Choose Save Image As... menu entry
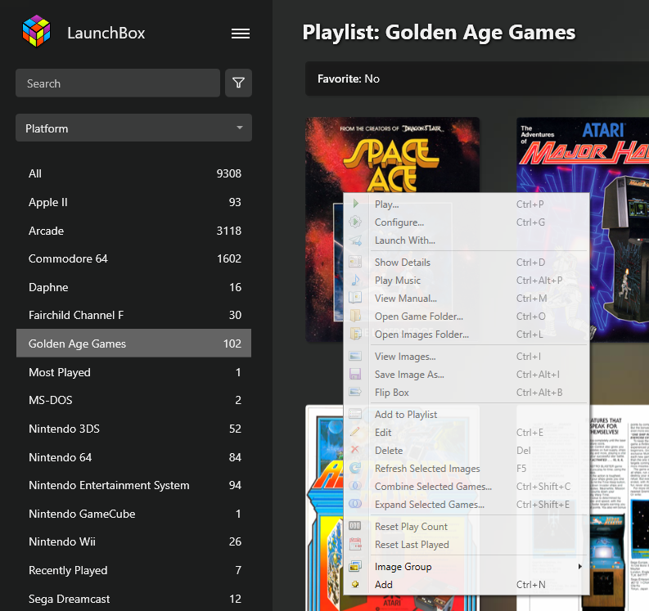 coord(466,375)
